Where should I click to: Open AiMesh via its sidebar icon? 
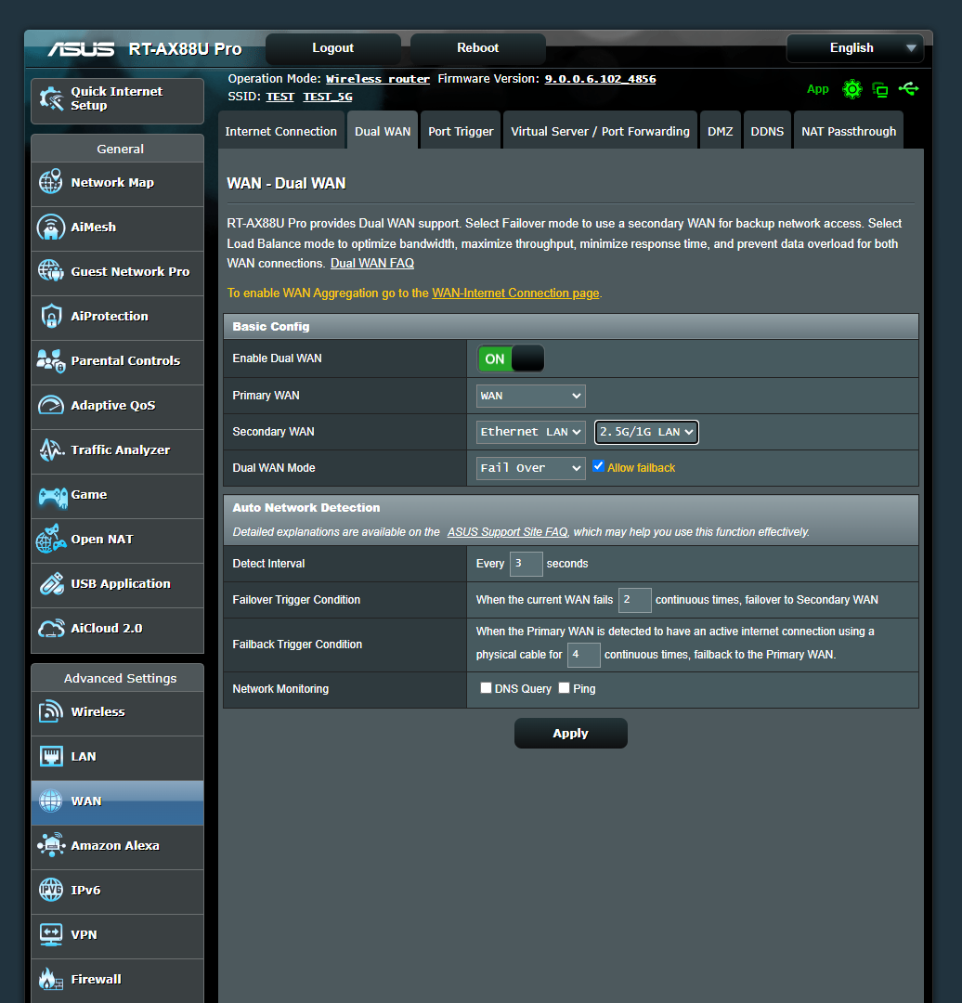51,228
